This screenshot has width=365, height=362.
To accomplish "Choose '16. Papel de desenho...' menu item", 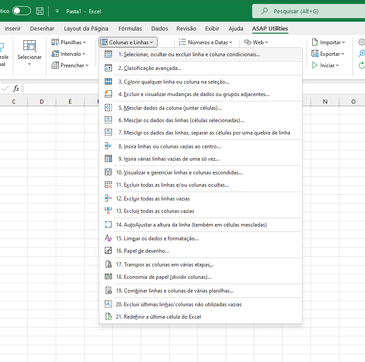I will coord(201,250).
